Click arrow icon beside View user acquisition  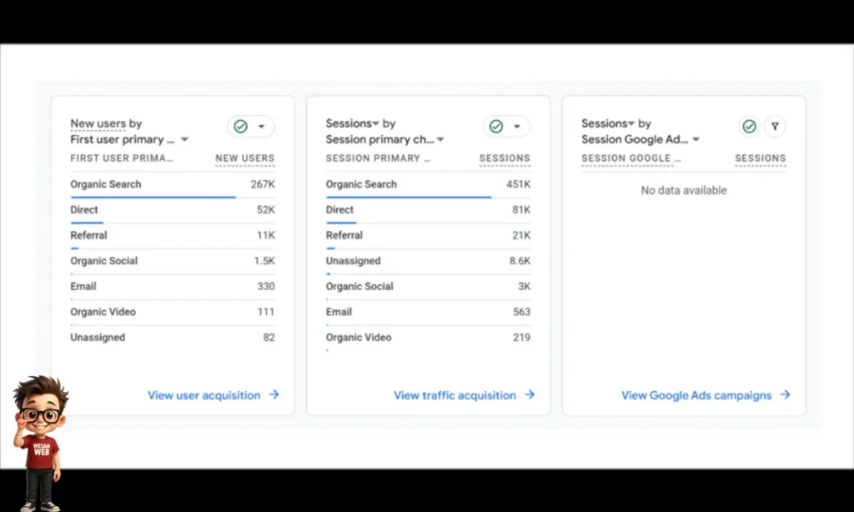(274, 395)
